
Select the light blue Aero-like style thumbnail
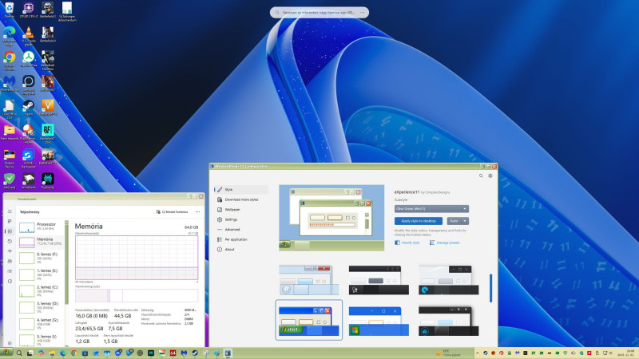coord(309,280)
